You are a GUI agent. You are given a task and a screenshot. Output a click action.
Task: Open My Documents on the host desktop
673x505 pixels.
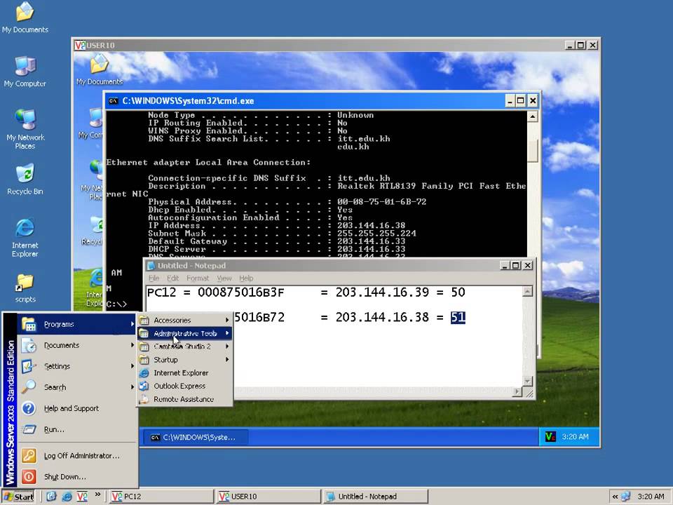25,17
